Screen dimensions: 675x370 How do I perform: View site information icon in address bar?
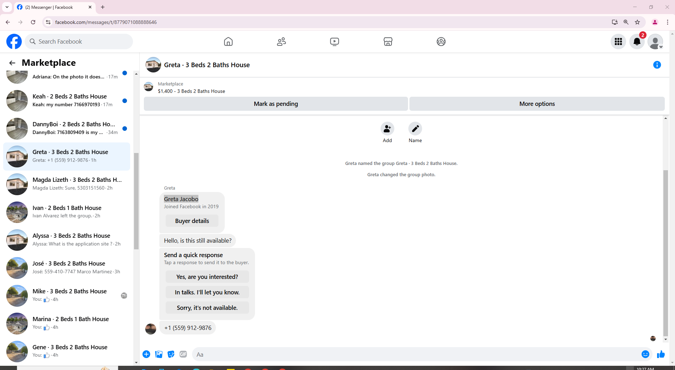pos(48,22)
